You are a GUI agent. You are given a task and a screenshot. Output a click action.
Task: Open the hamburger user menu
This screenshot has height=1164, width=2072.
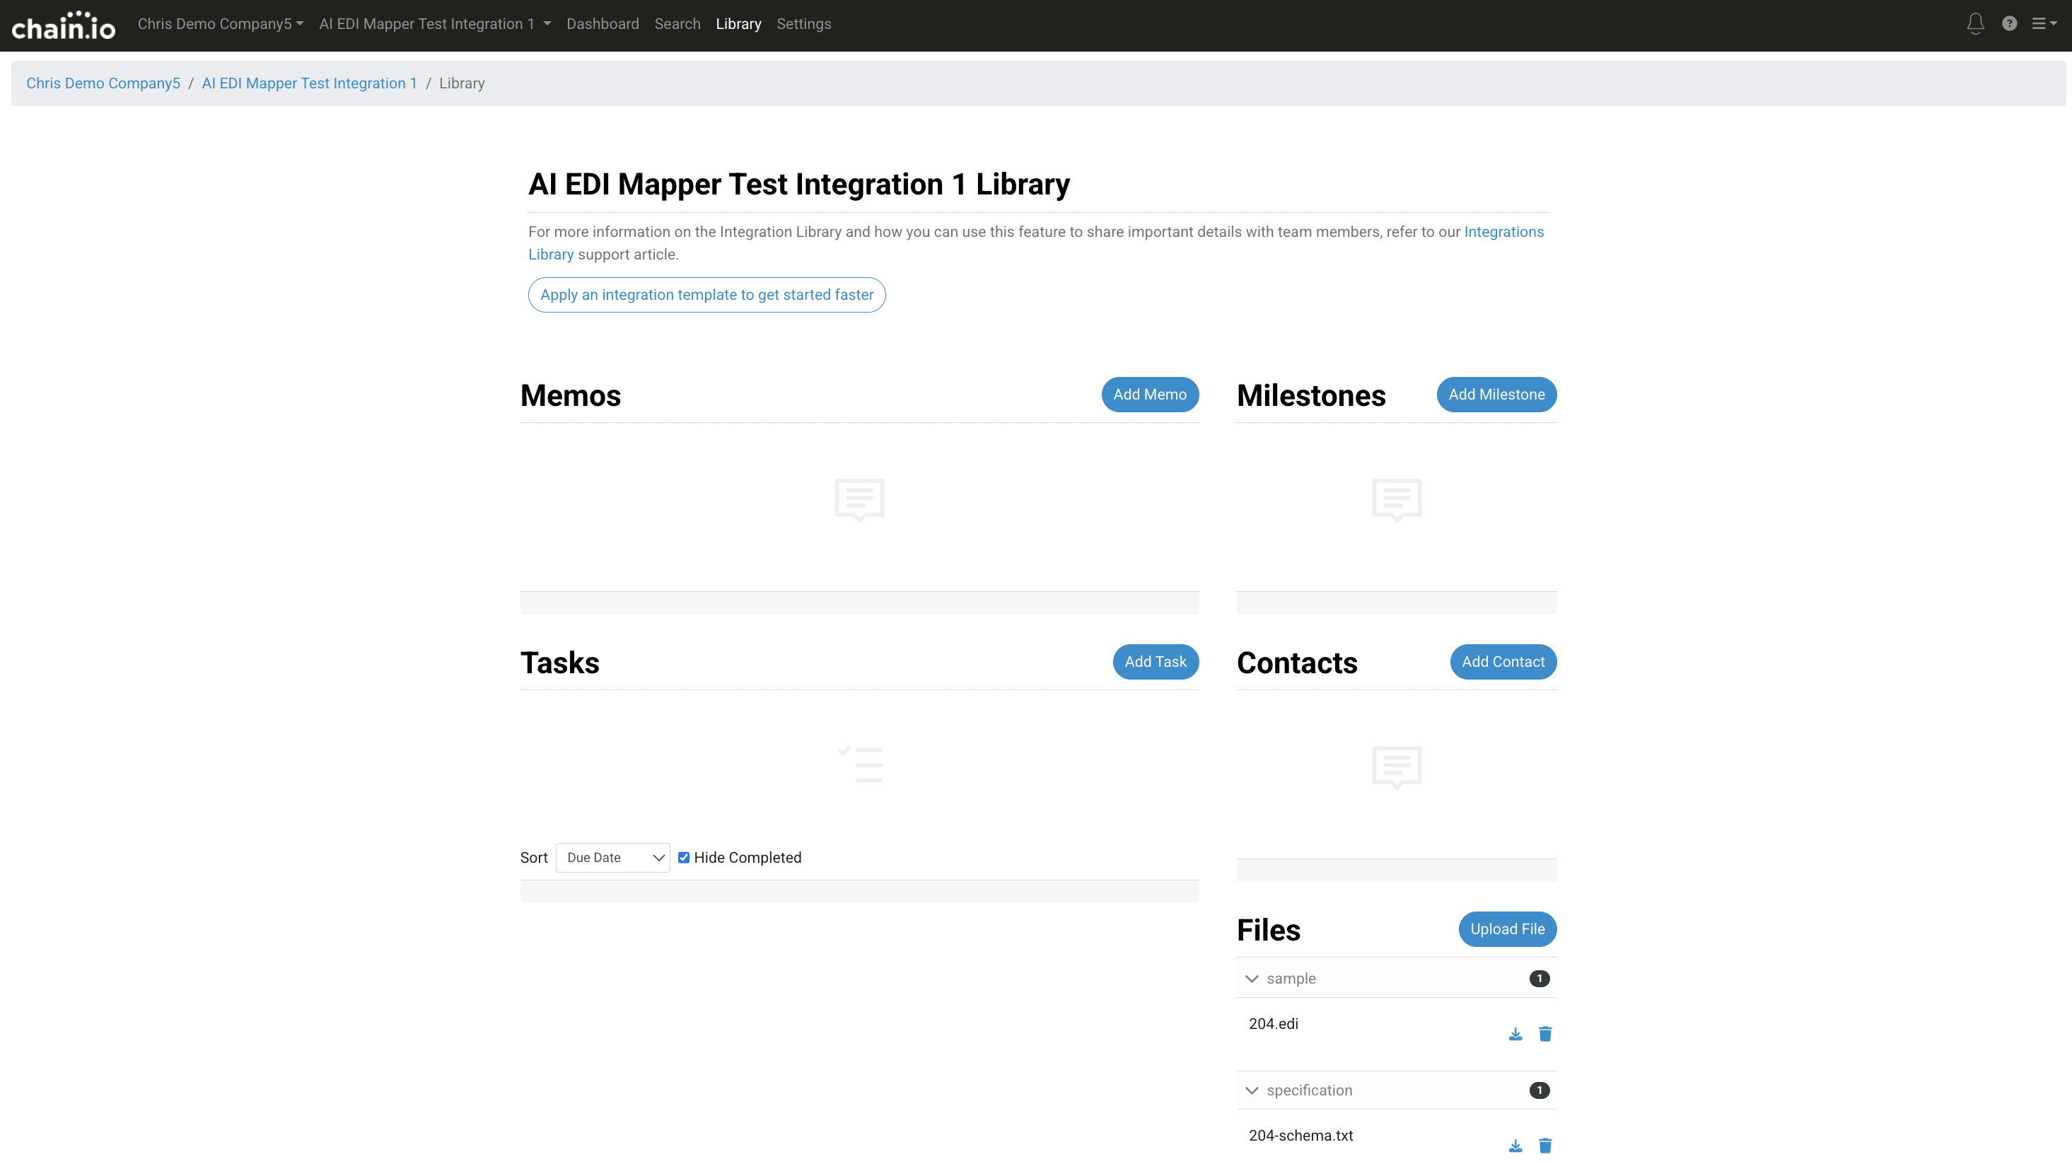(2043, 23)
